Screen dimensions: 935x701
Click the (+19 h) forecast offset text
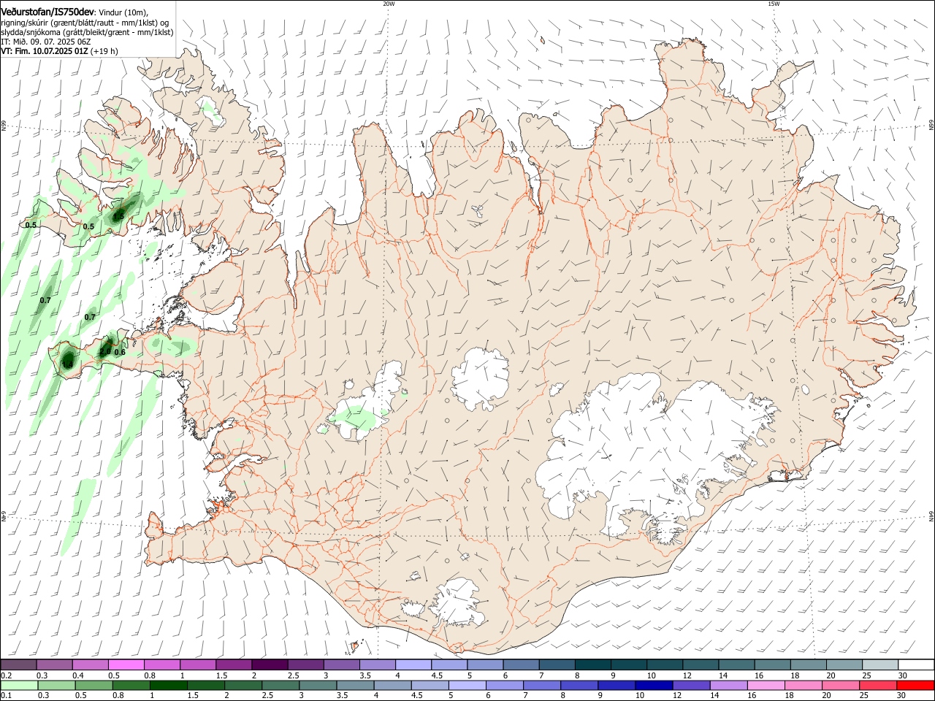(105, 51)
